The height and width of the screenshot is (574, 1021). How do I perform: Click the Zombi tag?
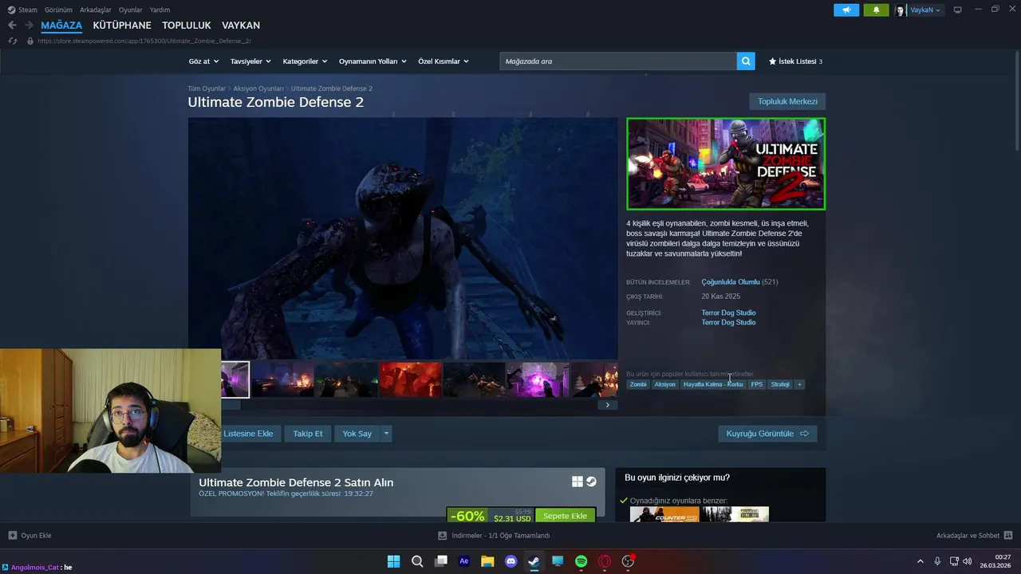tap(638, 384)
